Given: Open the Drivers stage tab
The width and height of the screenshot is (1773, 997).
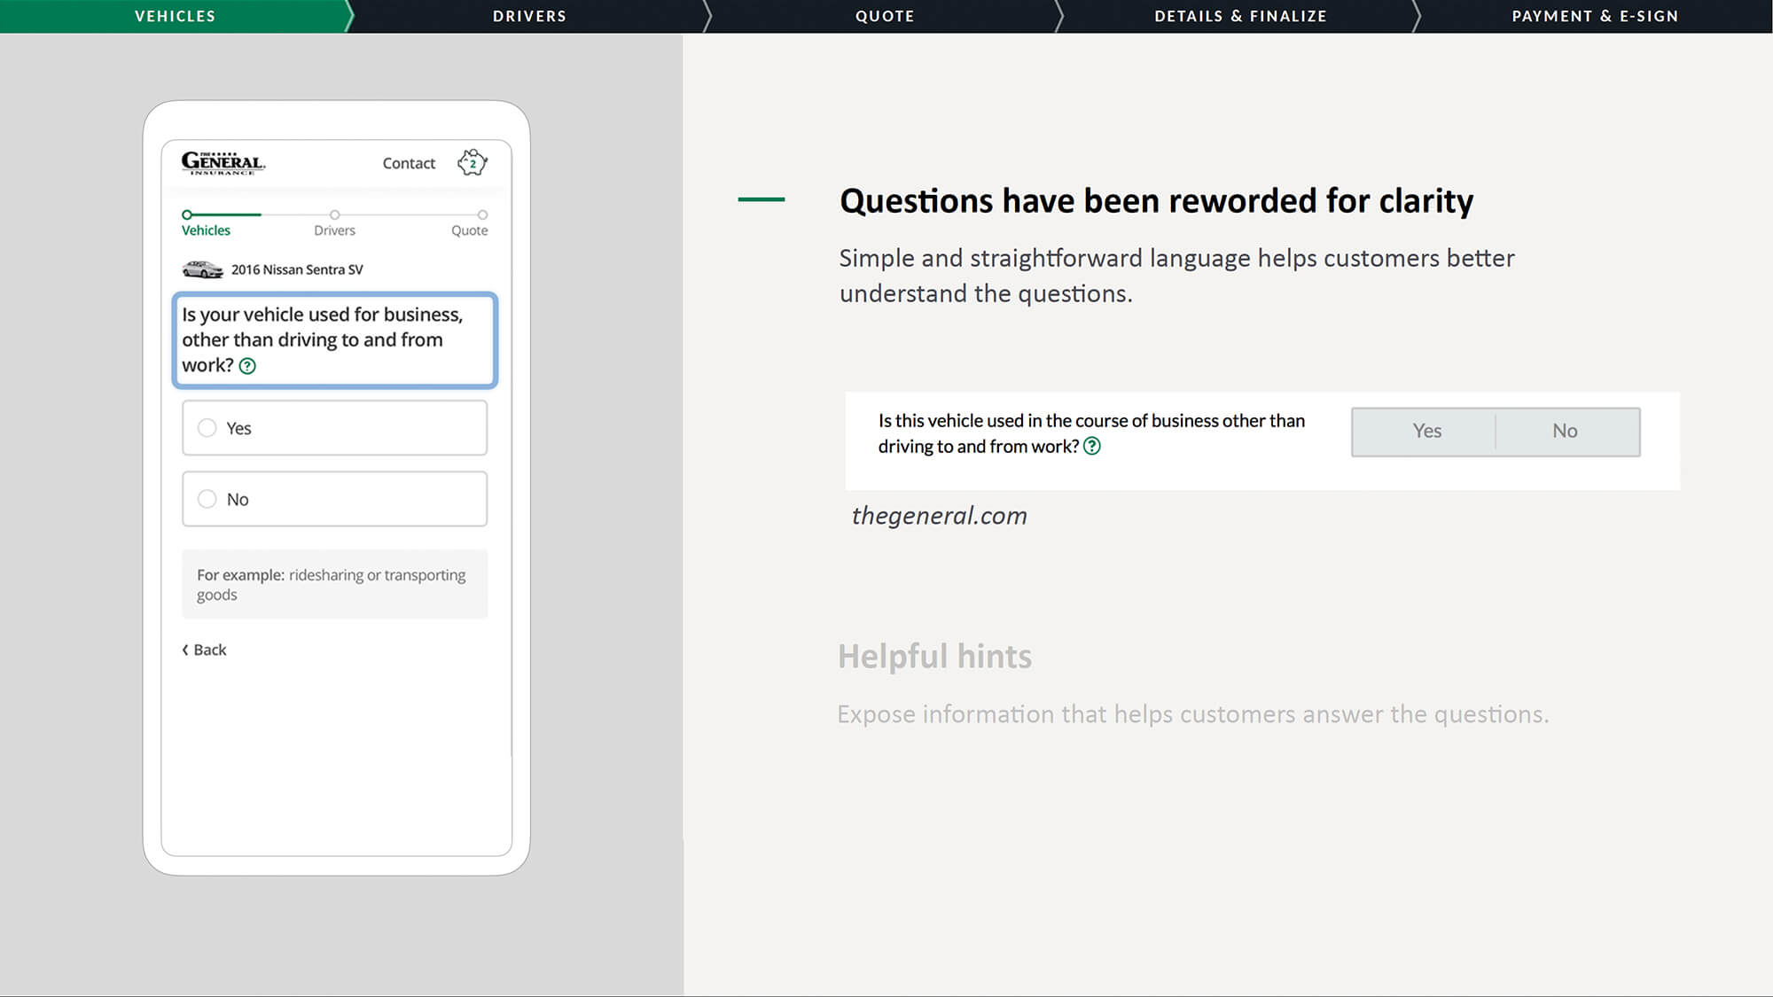Looking at the screenshot, I should pyautogui.click(x=529, y=16).
